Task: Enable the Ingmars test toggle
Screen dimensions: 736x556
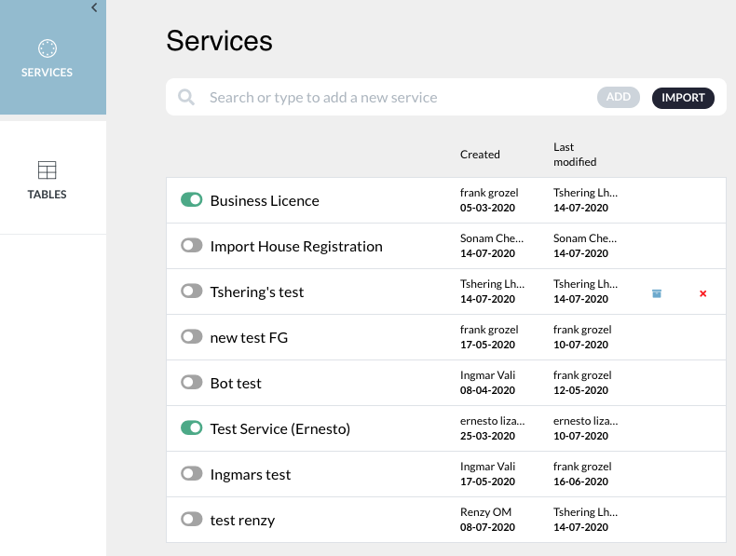Action: coord(192,473)
